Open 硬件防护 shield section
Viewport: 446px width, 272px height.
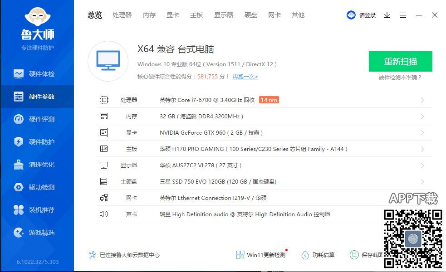point(36,142)
